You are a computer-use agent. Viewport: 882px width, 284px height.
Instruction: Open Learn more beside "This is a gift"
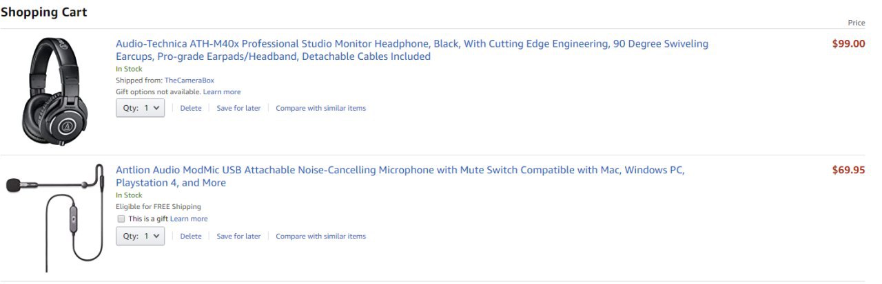click(x=189, y=219)
